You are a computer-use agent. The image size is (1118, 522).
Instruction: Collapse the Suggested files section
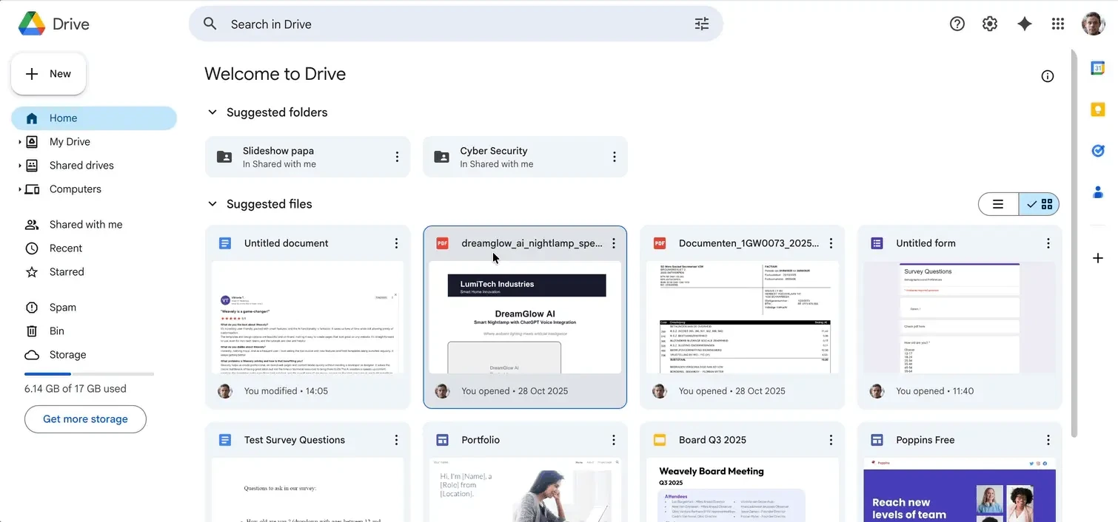pyautogui.click(x=212, y=203)
